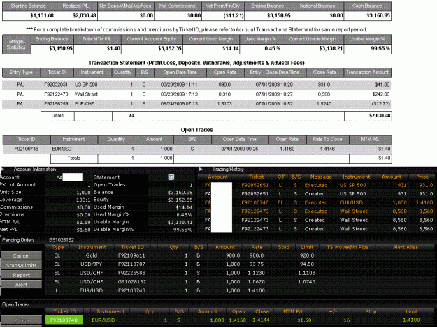Screen dimensions: 437x328
Task: Sort Trading History by Message column
Action: 321,177
